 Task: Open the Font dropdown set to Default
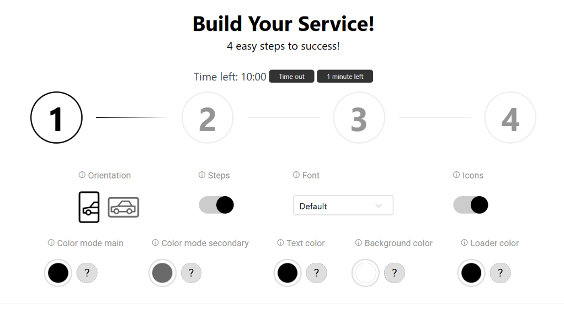coord(343,205)
